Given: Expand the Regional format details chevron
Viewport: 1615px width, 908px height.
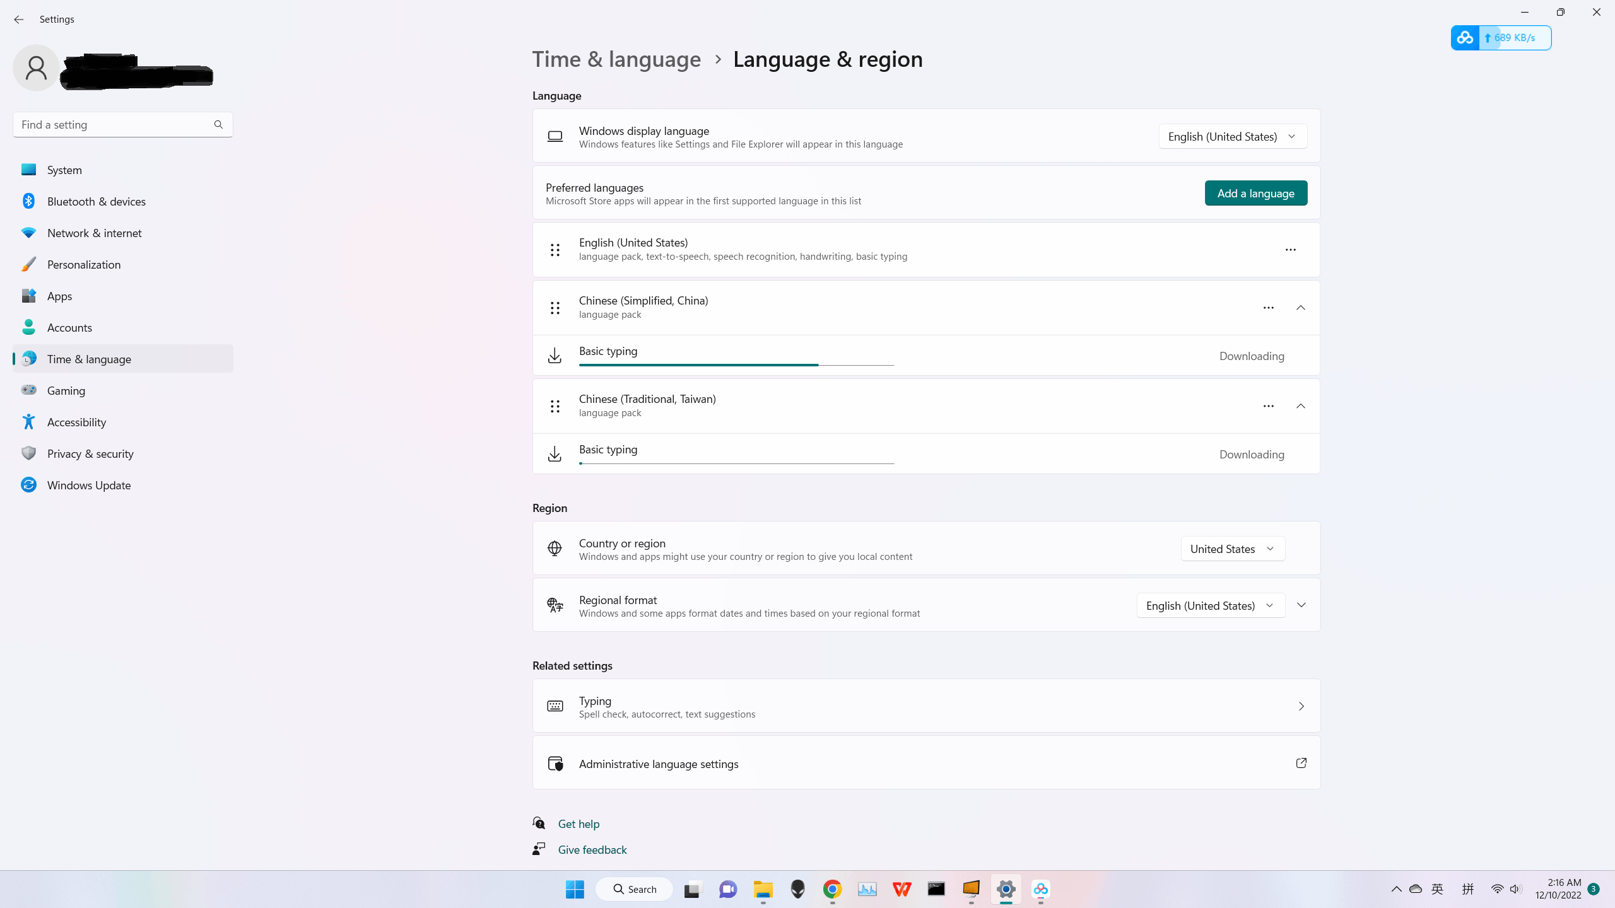Looking at the screenshot, I should (1301, 605).
